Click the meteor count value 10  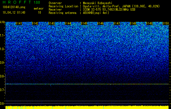(39, 13)
